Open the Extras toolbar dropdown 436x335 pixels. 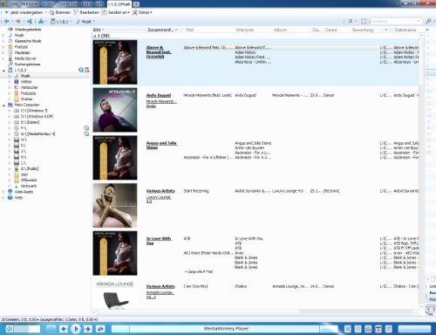[x=142, y=12]
